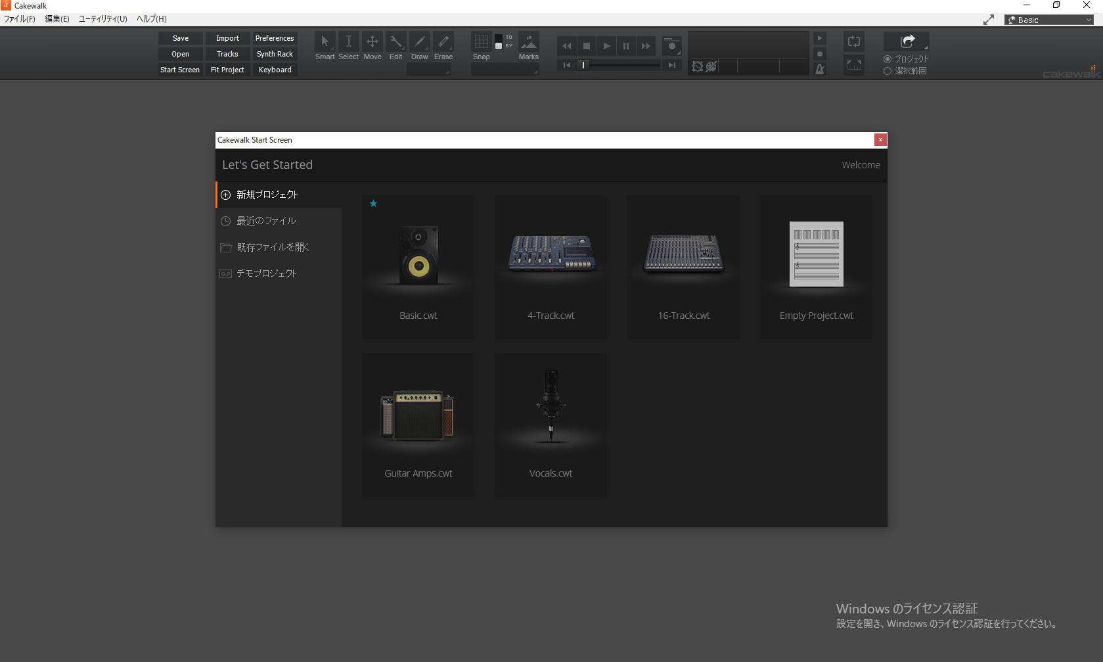
Task: Open デモプロジェクト list
Action: click(279, 273)
